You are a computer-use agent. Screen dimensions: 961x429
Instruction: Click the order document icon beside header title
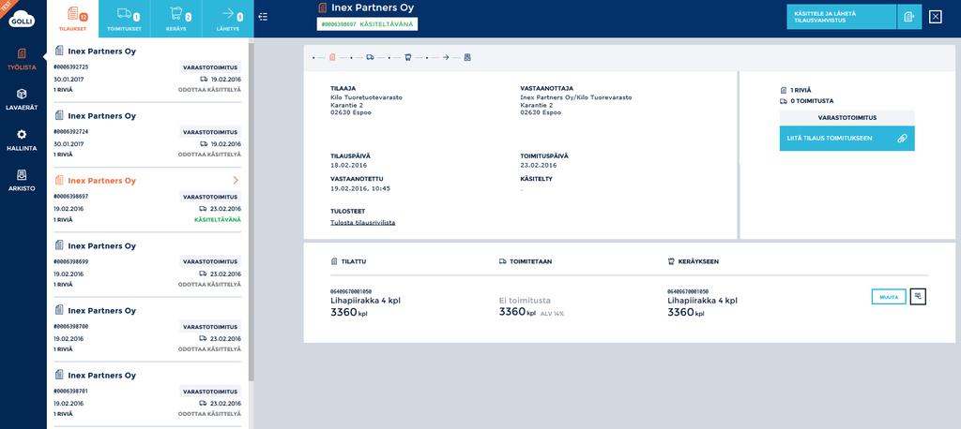(323, 7)
